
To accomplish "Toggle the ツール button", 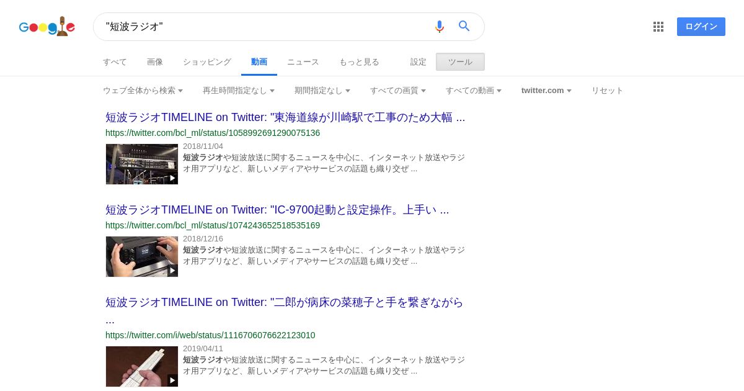I will [460, 62].
